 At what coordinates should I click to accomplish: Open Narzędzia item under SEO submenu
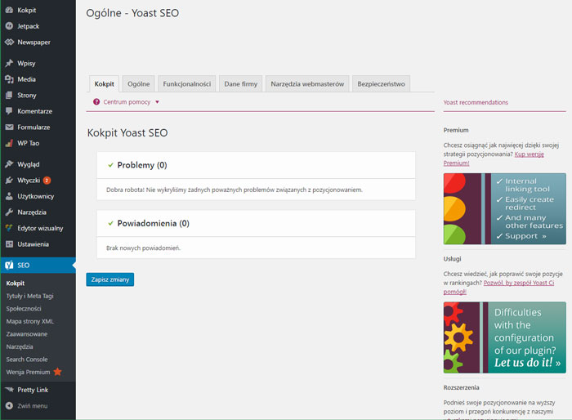20,346
